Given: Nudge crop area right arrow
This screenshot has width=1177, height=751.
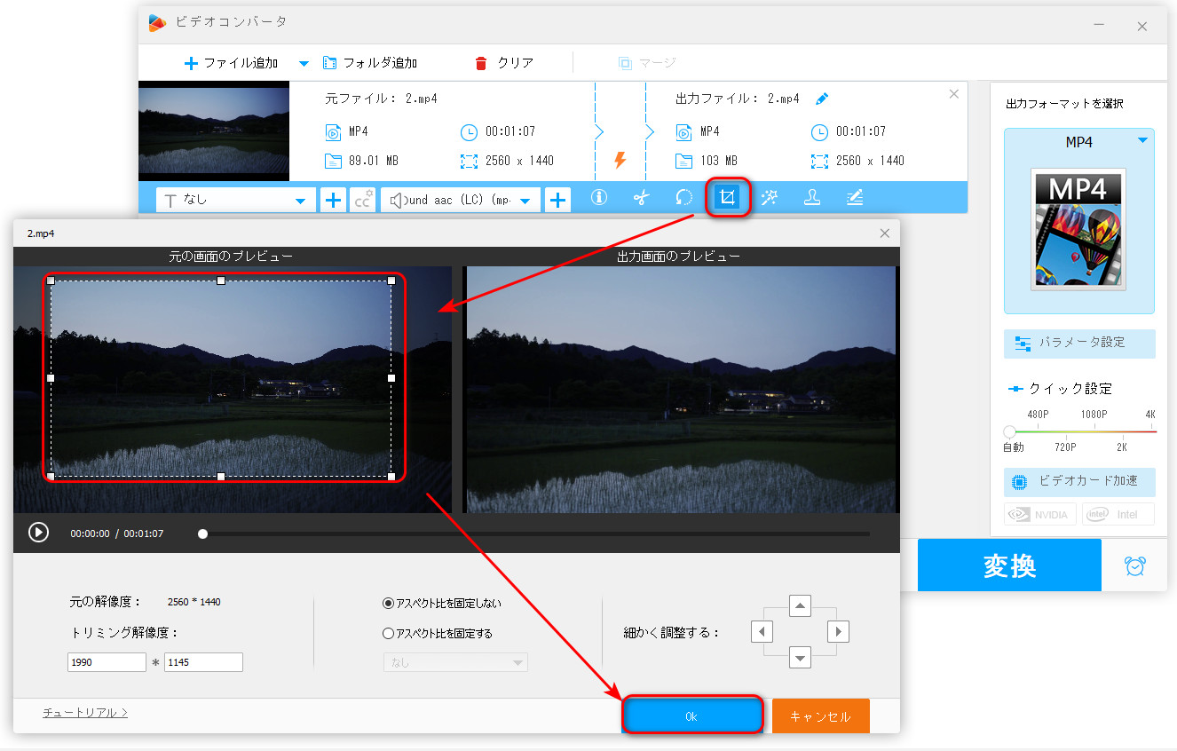Looking at the screenshot, I should pos(838,632).
